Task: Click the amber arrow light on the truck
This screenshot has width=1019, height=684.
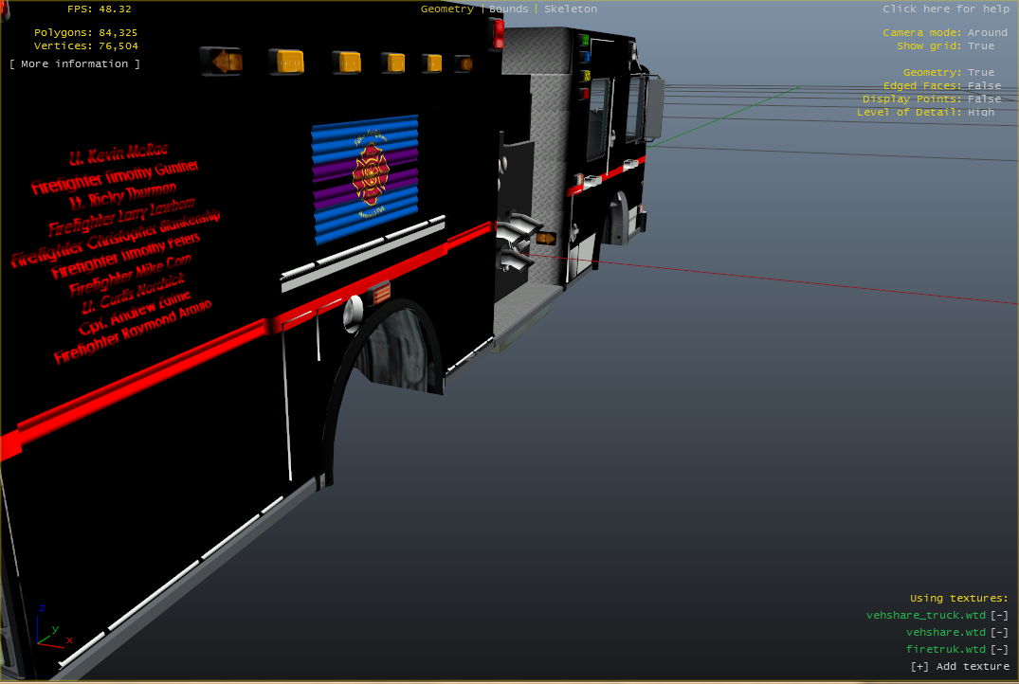Action: click(222, 63)
